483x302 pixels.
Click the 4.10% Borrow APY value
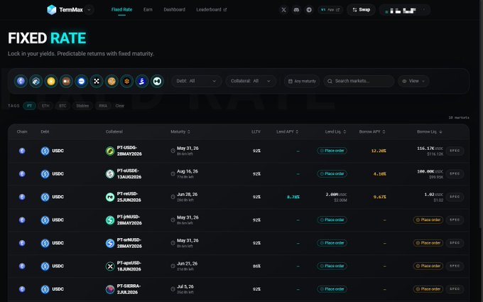(x=379, y=174)
